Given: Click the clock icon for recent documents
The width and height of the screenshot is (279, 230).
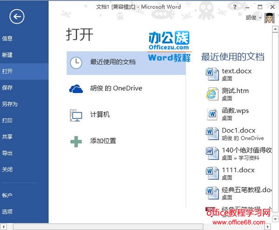Looking at the screenshot, I should pyautogui.click(x=76, y=63).
